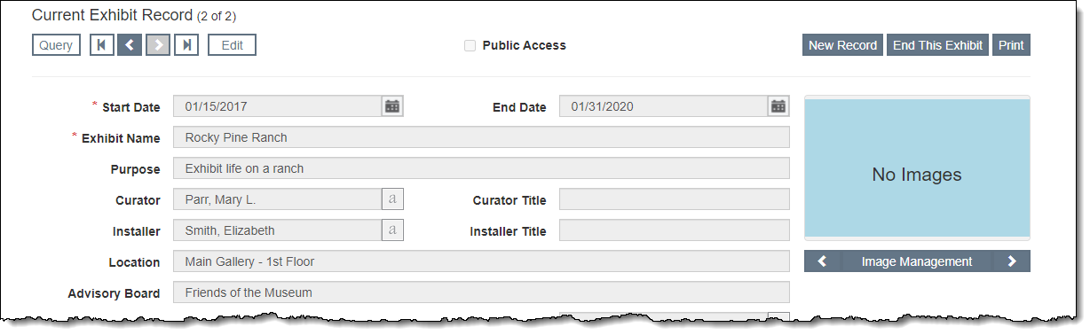Open End Date calendar picker
Viewport: 1090px width, 335px height.
tap(778, 106)
